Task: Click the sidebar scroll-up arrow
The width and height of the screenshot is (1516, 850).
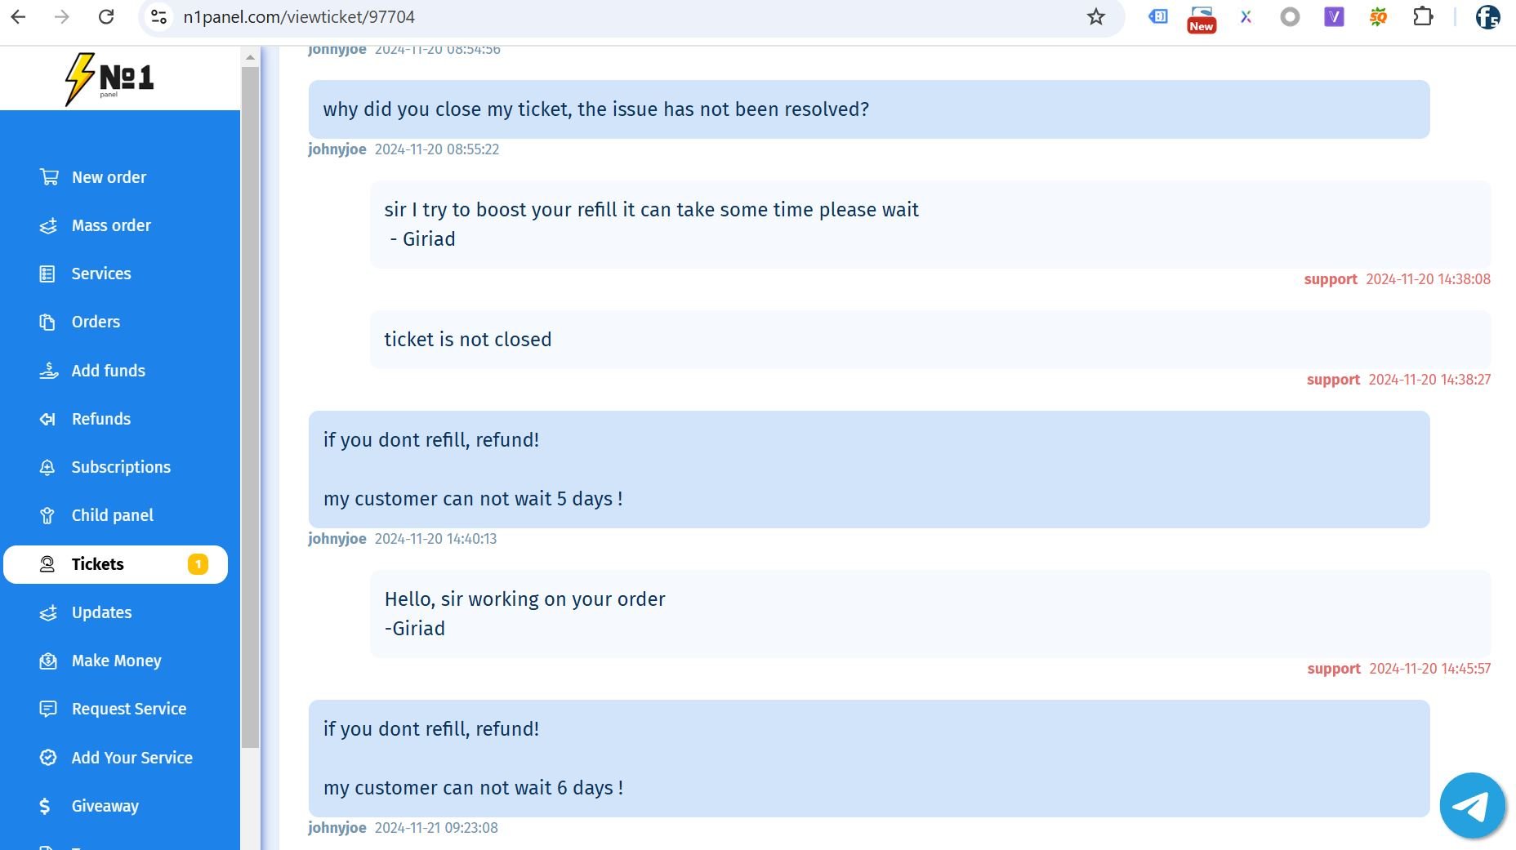Action: click(x=250, y=57)
